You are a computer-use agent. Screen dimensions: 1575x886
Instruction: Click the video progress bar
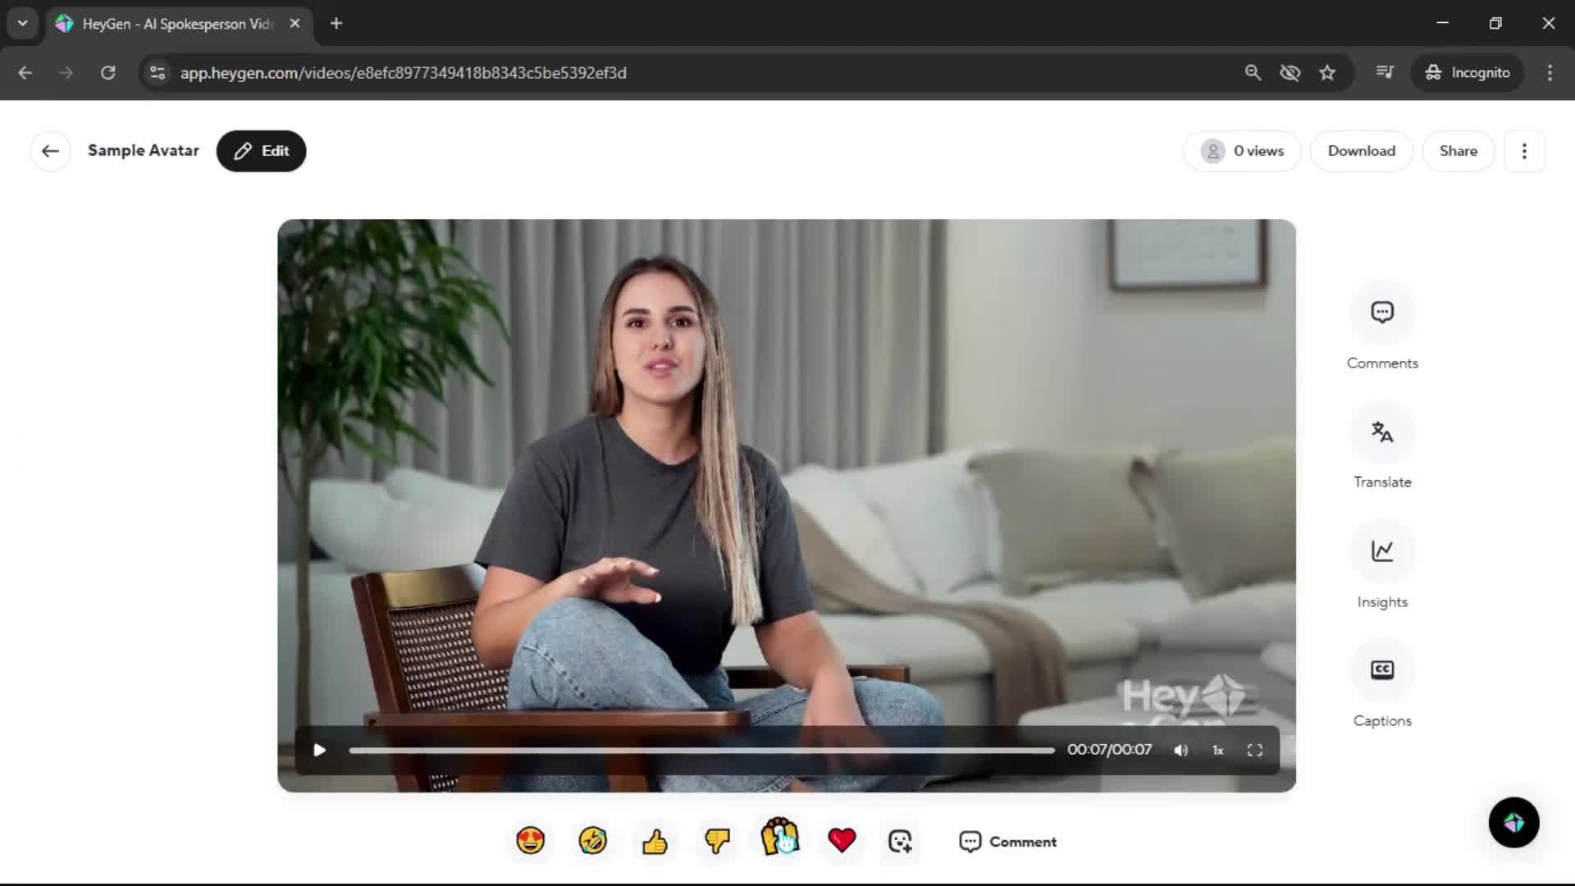pyautogui.click(x=701, y=751)
